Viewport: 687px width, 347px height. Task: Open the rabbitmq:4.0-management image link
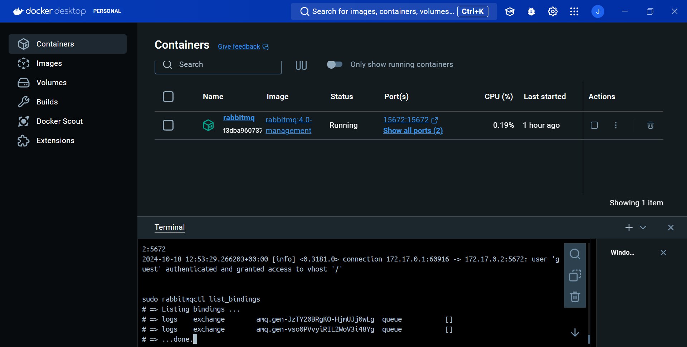coord(289,125)
